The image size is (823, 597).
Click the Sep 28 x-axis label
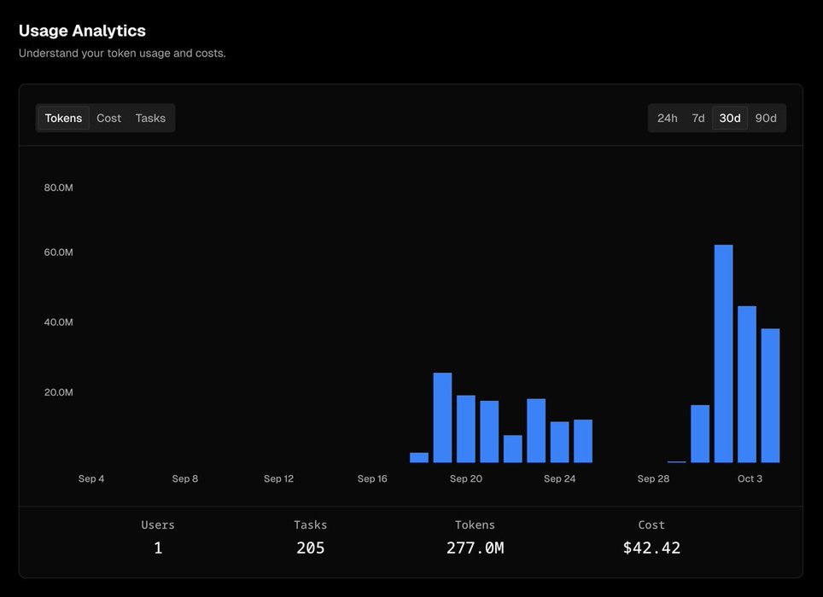[653, 479]
